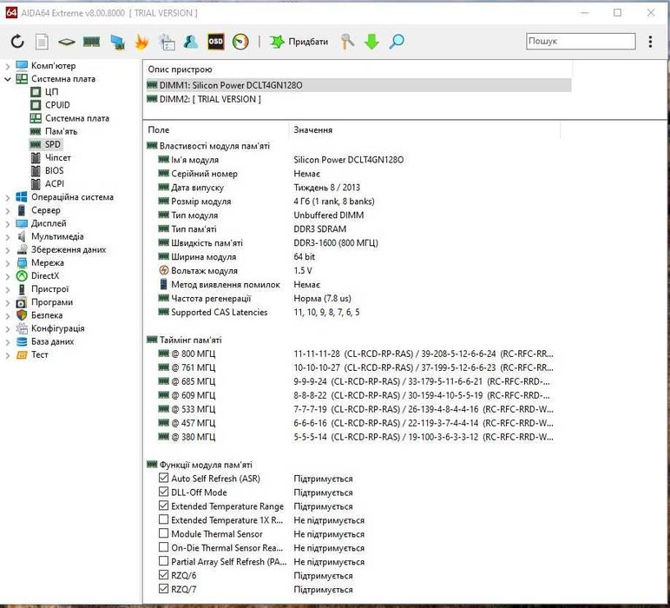Expand the Мережа tree node
The height and width of the screenshot is (608, 670).
point(7,263)
